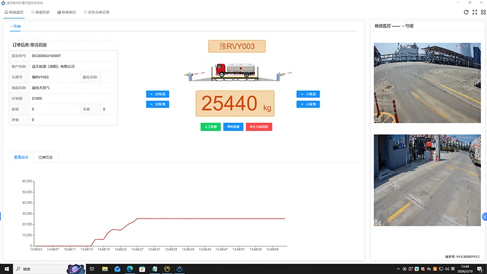487x274 pixels.
Task: Click the taskbar search box
Action: 40,269
